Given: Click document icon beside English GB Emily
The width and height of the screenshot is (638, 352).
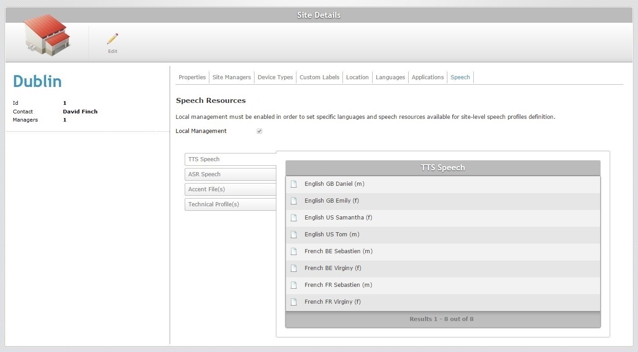Looking at the screenshot, I should click(x=294, y=201).
